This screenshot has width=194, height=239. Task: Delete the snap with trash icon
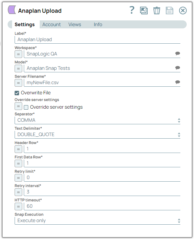pyautogui.click(x=157, y=11)
